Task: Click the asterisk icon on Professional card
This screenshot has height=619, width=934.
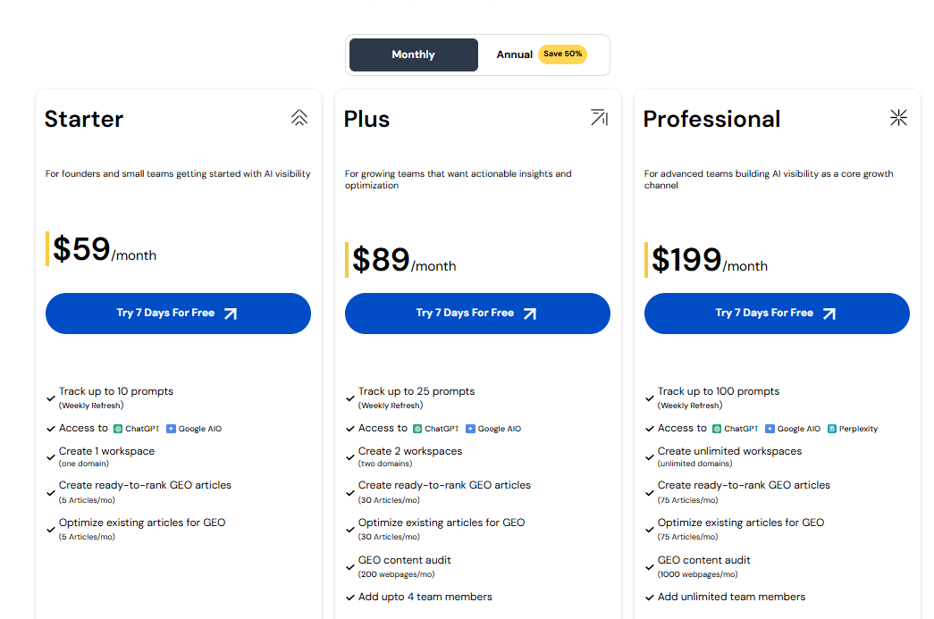Action: click(x=898, y=117)
